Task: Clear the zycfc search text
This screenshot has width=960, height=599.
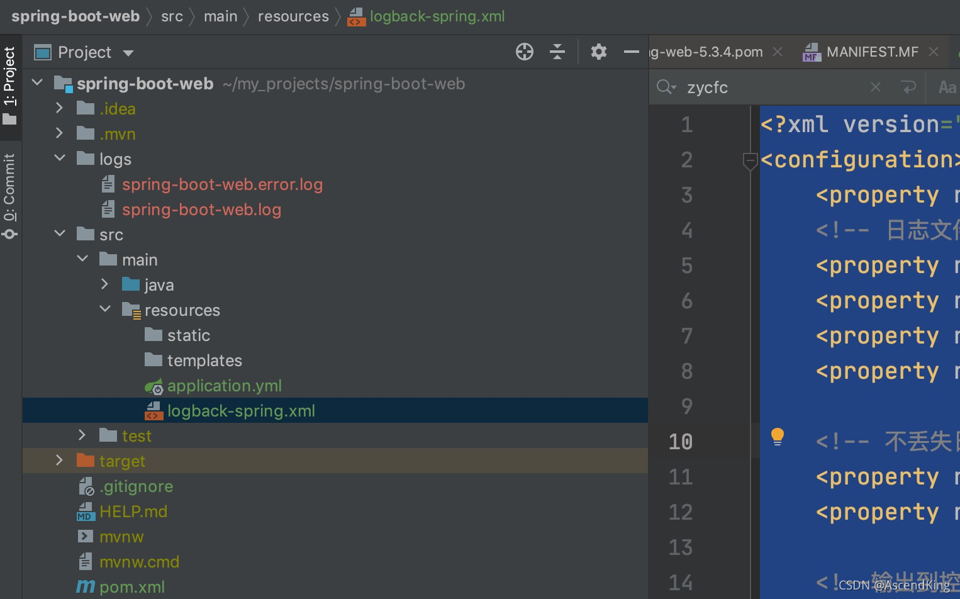Action: tap(875, 87)
